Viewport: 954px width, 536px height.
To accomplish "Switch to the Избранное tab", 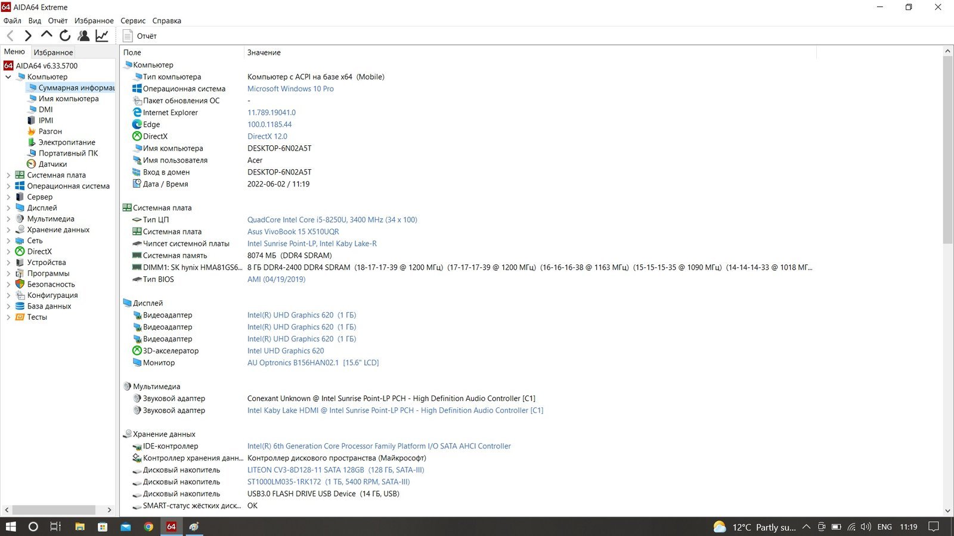I will point(53,52).
